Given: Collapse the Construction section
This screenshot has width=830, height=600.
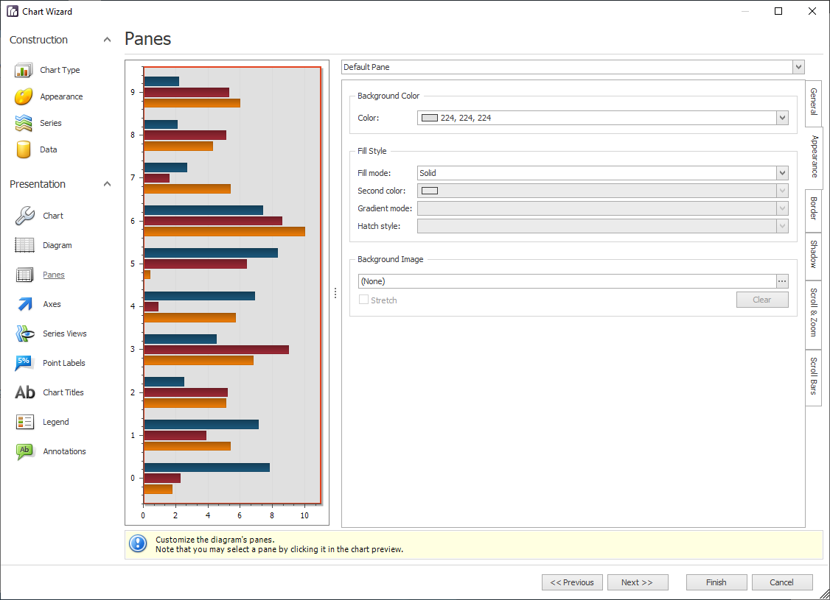Looking at the screenshot, I should click(x=106, y=39).
